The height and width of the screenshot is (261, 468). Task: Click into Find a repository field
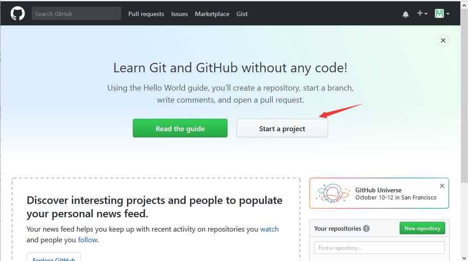pyautogui.click(x=379, y=248)
